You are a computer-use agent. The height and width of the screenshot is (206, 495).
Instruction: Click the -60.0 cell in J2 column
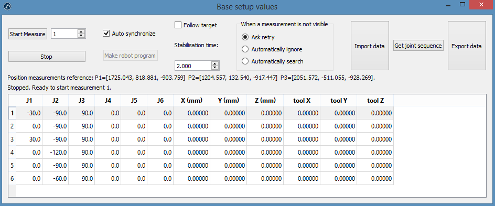[56, 179]
